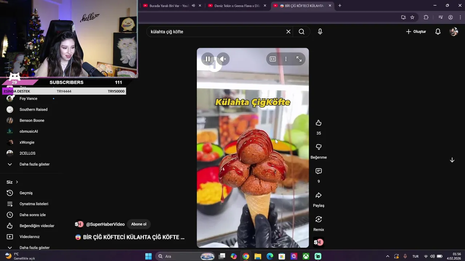Open the @SuperHaberVideo channel link
The image size is (465, 261).
click(x=105, y=224)
